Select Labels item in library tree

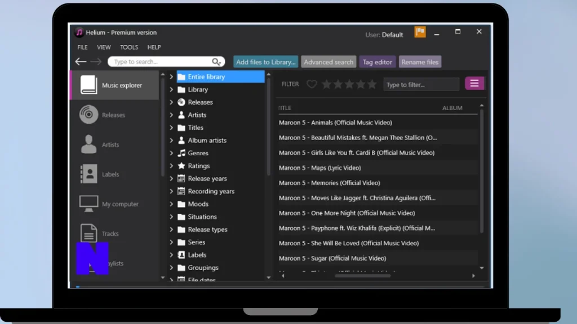coord(197,255)
